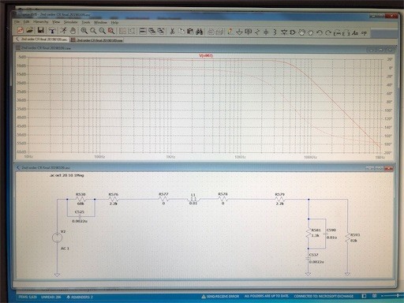Select the Resistor placement tool
This screenshot has width=404, height=303.
pos(257,32)
